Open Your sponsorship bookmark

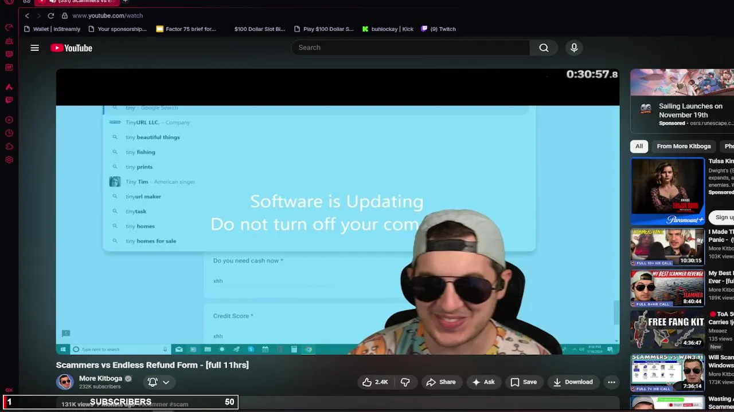(117, 29)
